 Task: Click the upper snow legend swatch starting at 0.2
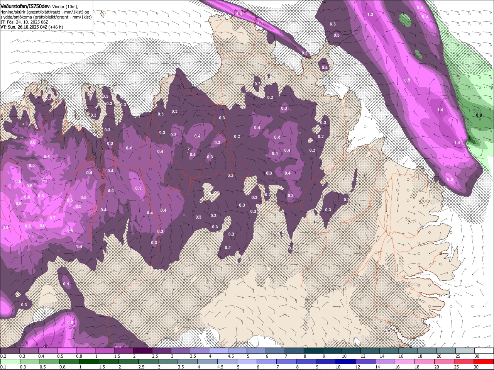click(x=10, y=351)
